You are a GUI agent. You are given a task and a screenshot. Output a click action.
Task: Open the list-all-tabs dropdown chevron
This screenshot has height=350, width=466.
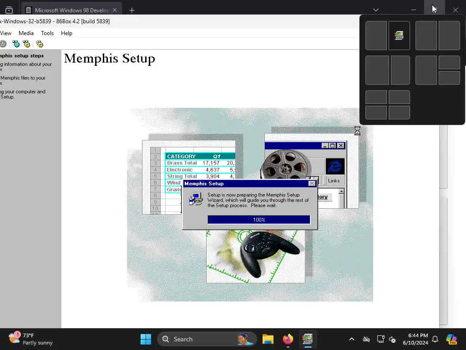[375, 10]
